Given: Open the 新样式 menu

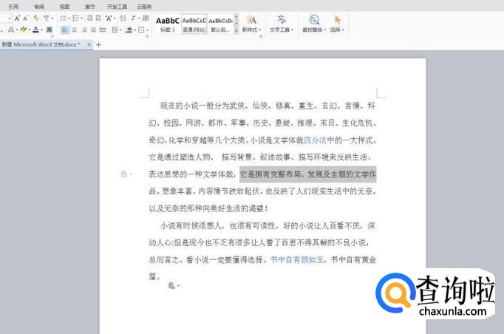Looking at the screenshot, I should 251,24.
